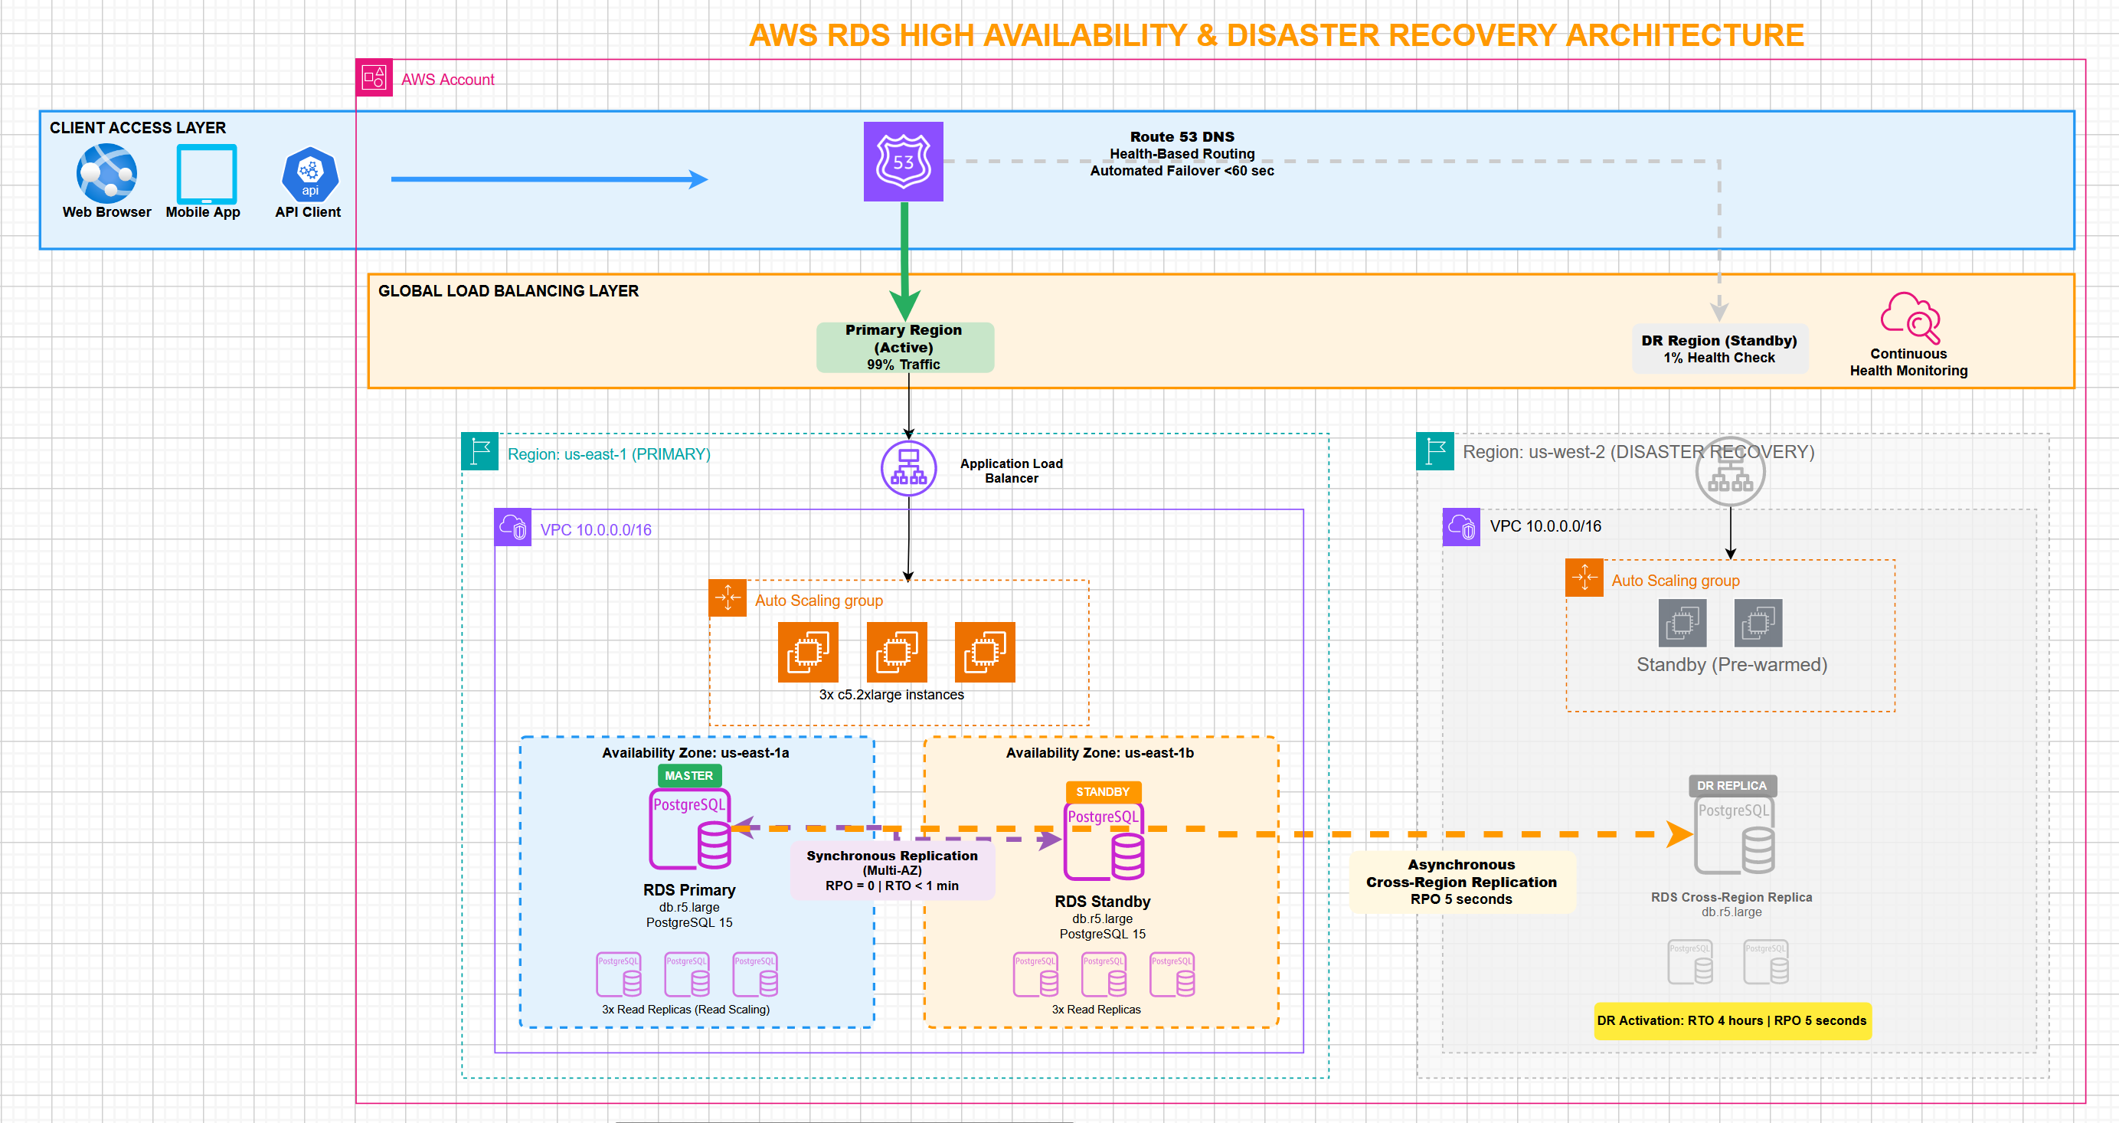The image size is (2119, 1123).
Task: Select the "CLIENT ACCESS LAYER" heading
Action: (x=137, y=127)
